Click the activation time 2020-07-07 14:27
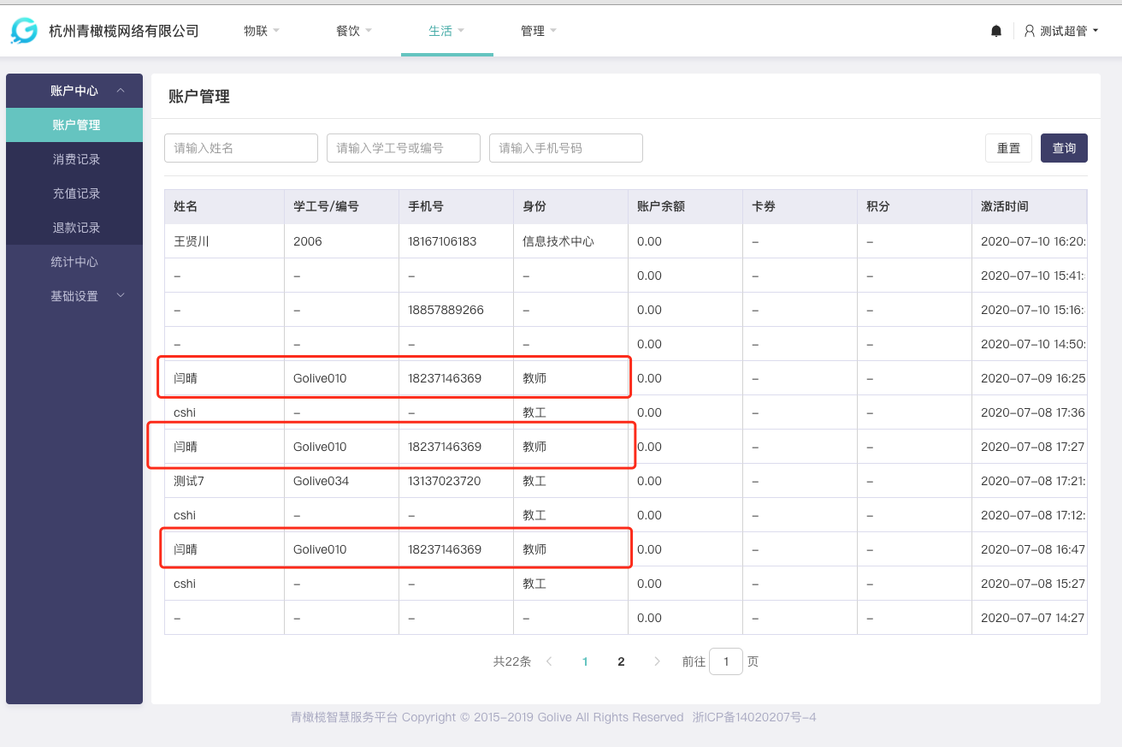The height and width of the screenshot is (747, 1122). [1033, 618]
